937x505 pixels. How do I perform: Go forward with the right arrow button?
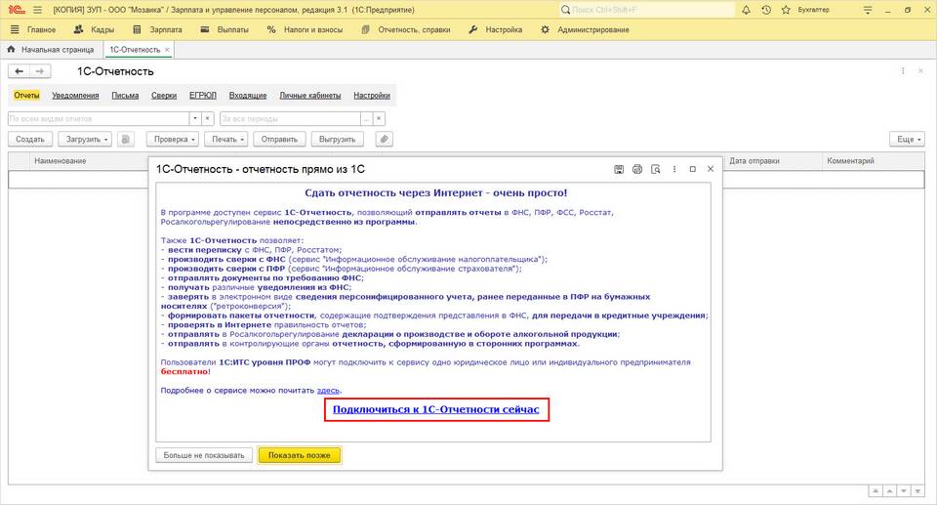pos(39,71)
